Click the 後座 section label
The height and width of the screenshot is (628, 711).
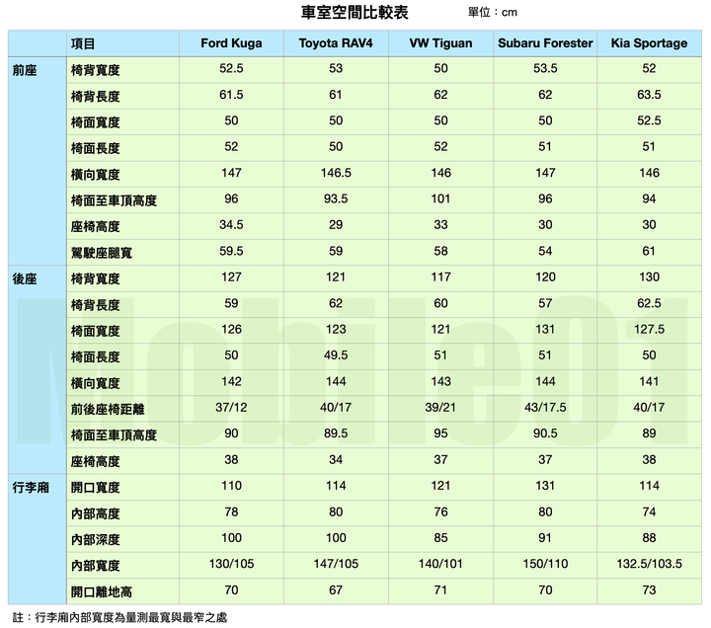(25, 278)
